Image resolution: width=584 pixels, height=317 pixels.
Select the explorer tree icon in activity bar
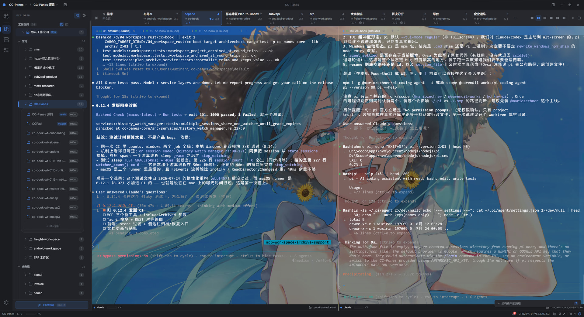6,29
